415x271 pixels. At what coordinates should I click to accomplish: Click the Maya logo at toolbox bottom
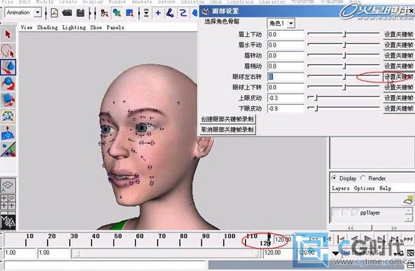pyautogui.click(x=8, y=221)
